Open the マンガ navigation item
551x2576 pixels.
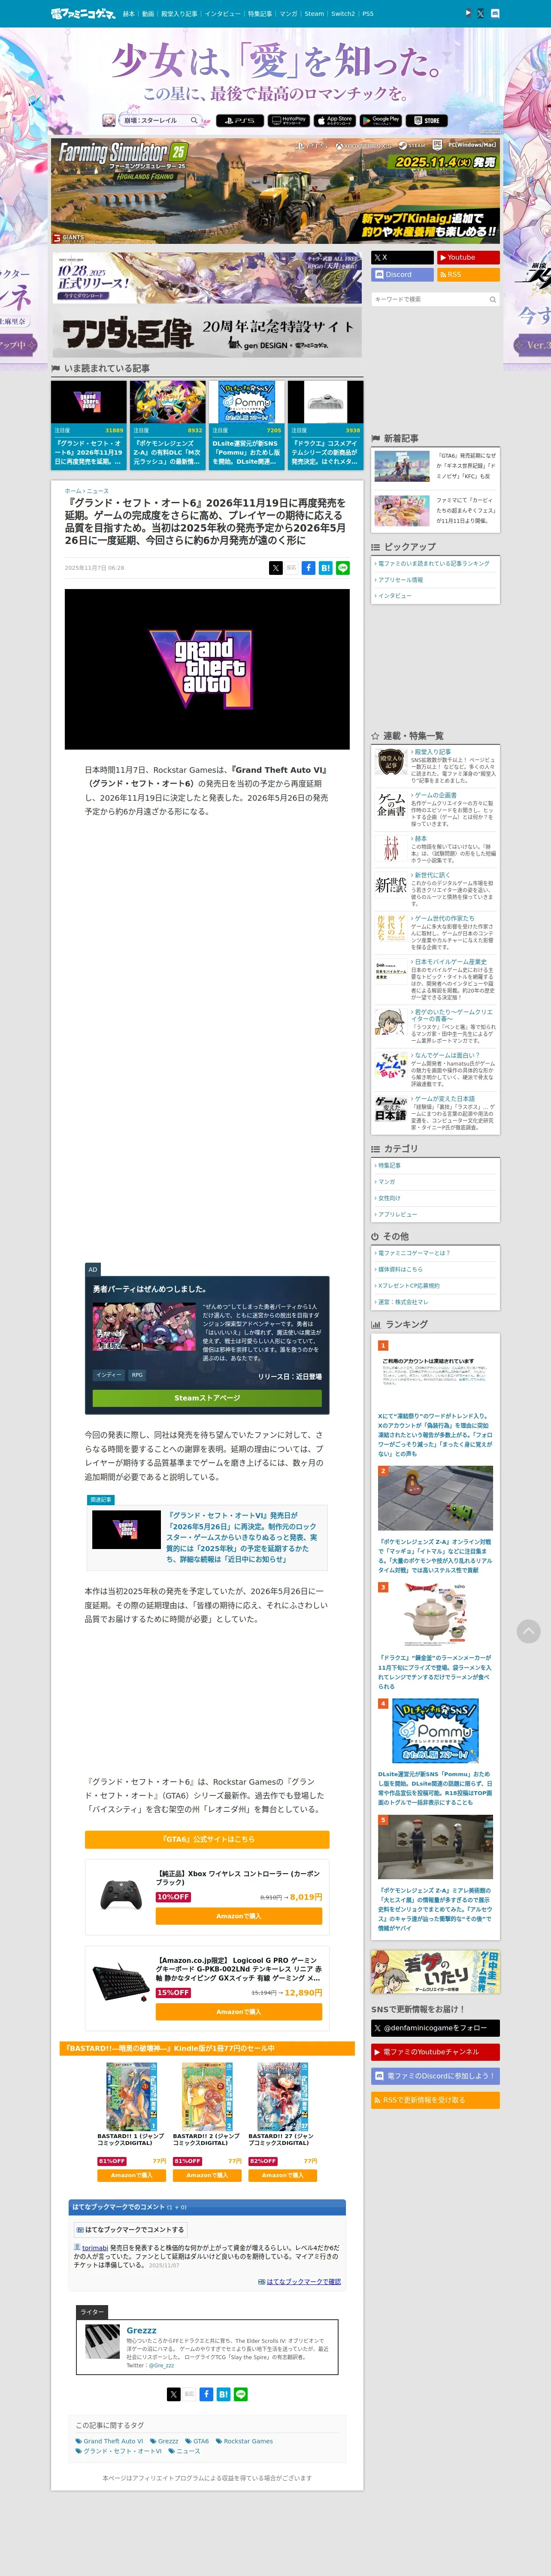pyautogui.click(x=288, y=14)
